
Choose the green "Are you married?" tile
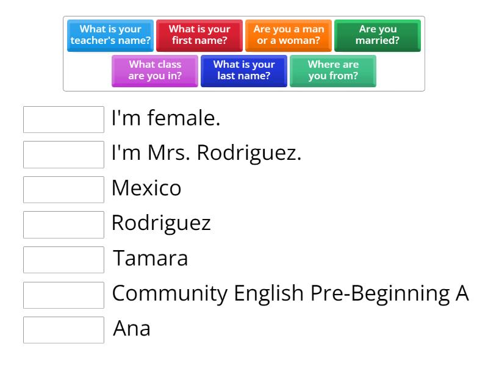click(x=378, y=35)
